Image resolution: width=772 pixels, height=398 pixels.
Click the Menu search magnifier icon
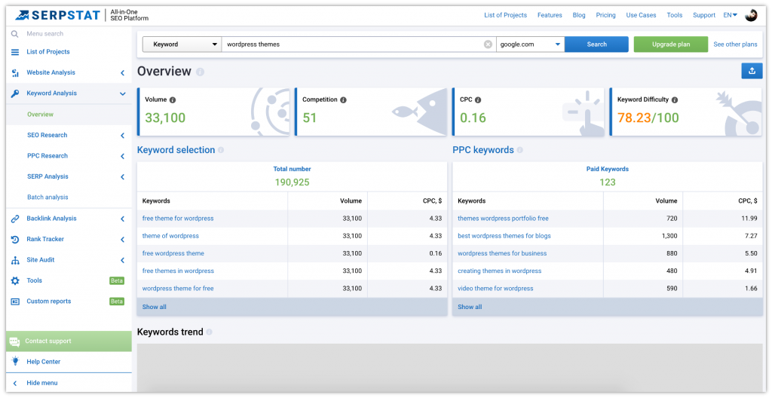[x=15, y=34]
